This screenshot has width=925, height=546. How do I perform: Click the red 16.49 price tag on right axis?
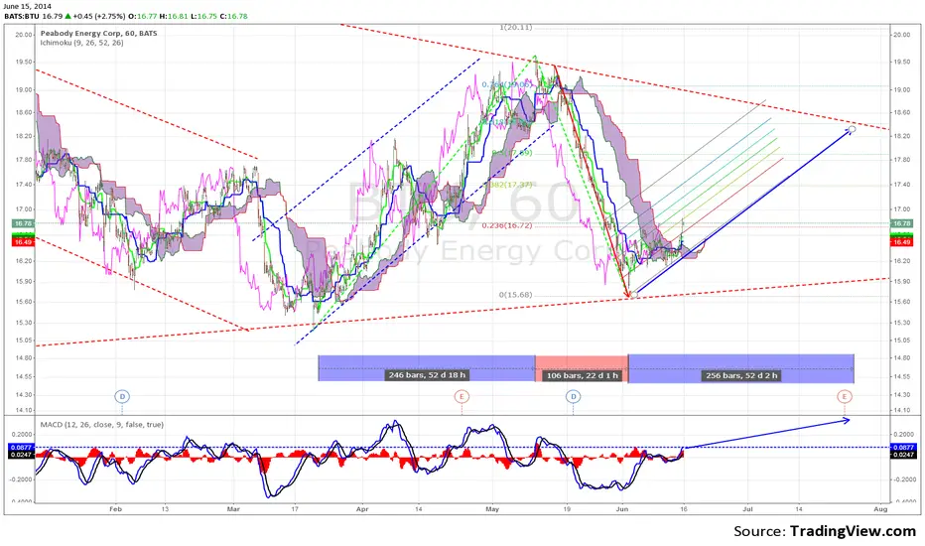click(901, 242)
